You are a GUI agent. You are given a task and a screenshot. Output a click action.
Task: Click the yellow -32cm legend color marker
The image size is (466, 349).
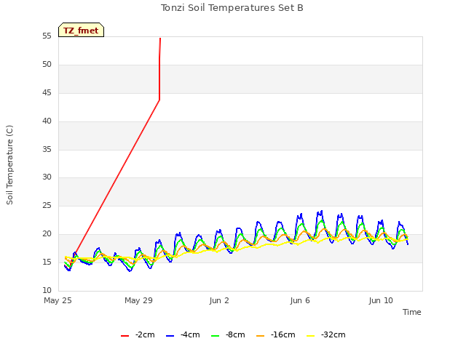311,336
